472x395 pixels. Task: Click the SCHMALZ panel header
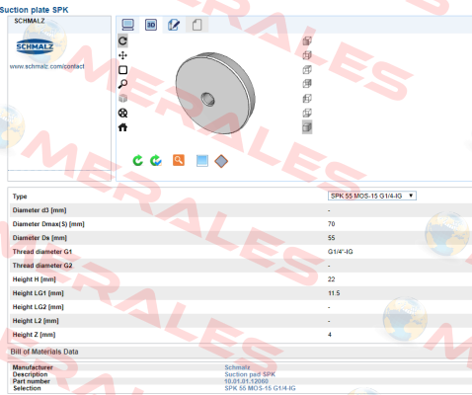click(30, 21)
